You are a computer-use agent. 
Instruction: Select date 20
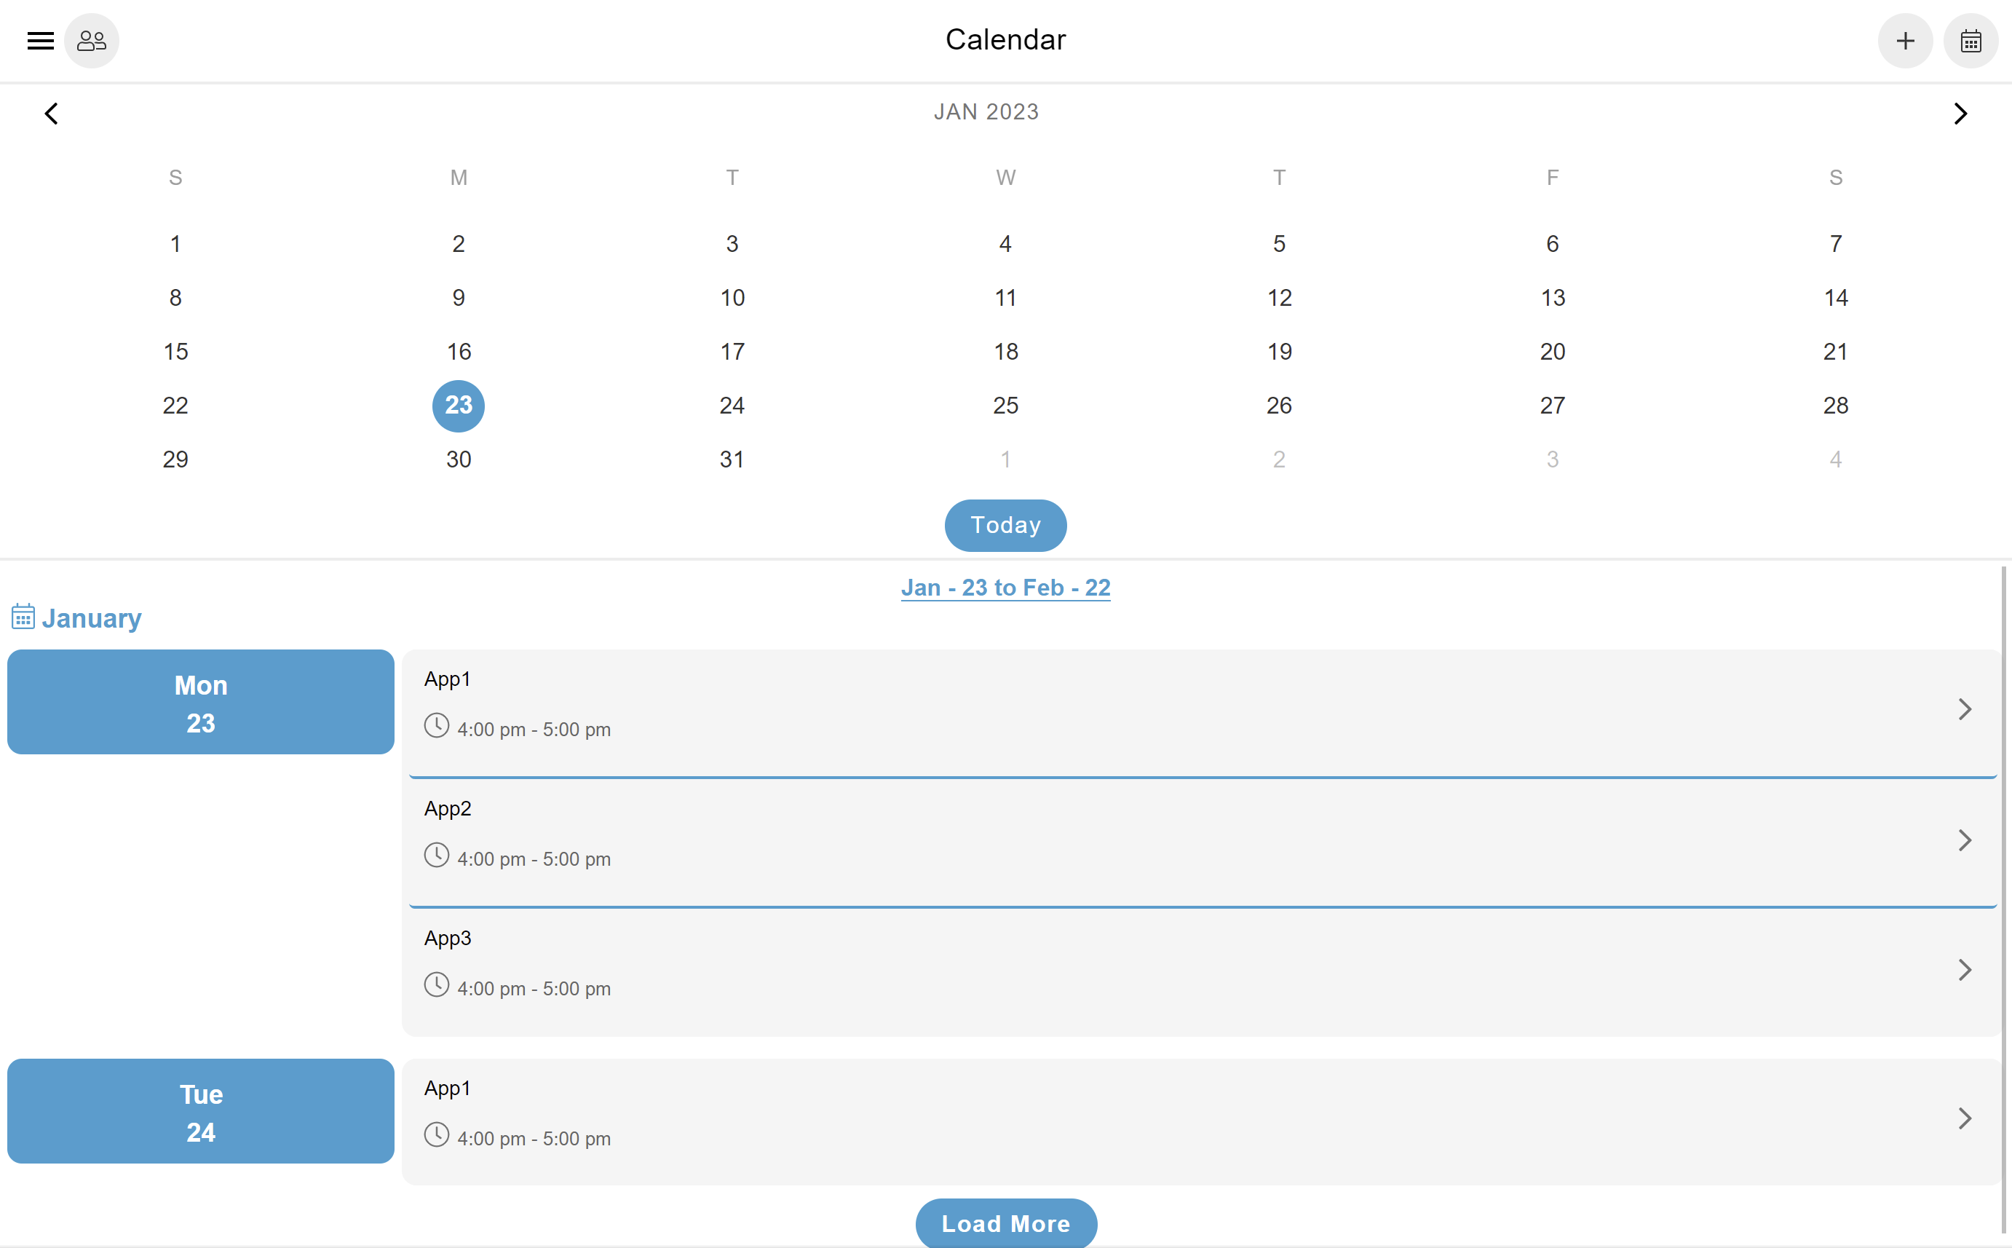[1553, 352]
